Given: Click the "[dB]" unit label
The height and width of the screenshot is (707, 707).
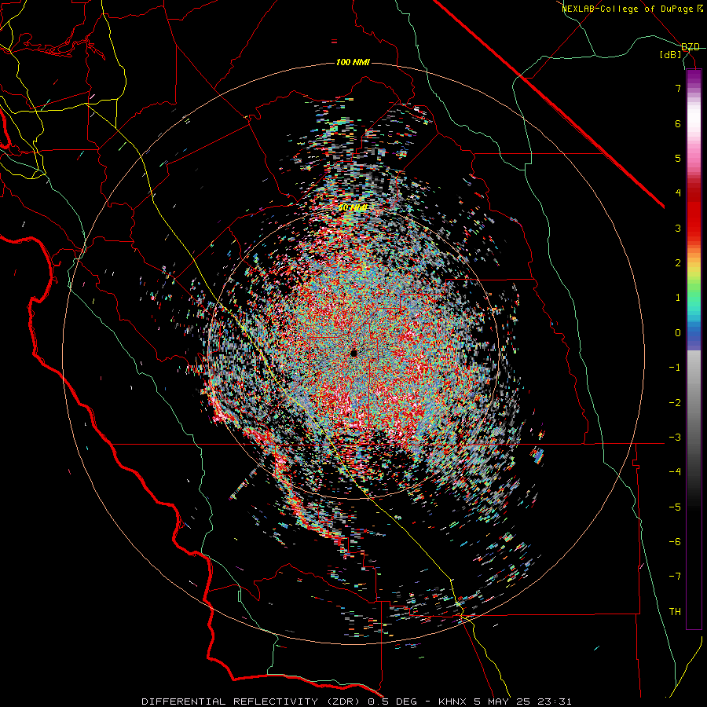Looking at the screenshot, I should click(671, 55).
